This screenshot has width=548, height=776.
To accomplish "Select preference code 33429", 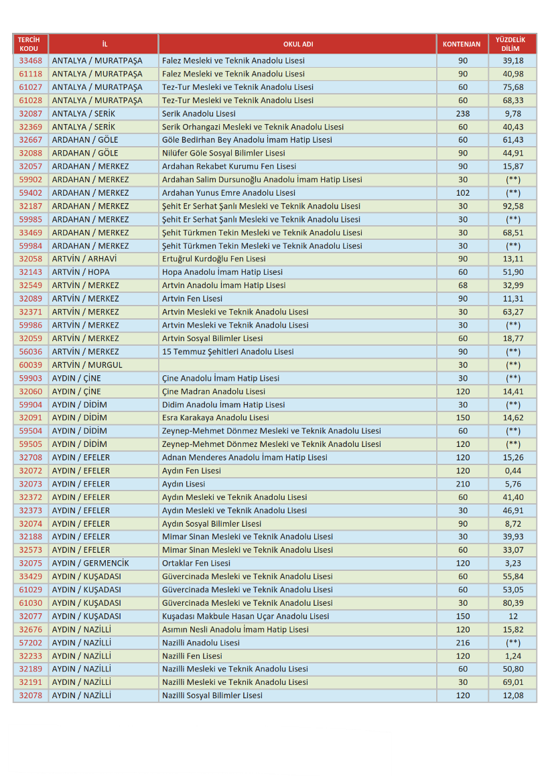I will [x=31, y=576].
